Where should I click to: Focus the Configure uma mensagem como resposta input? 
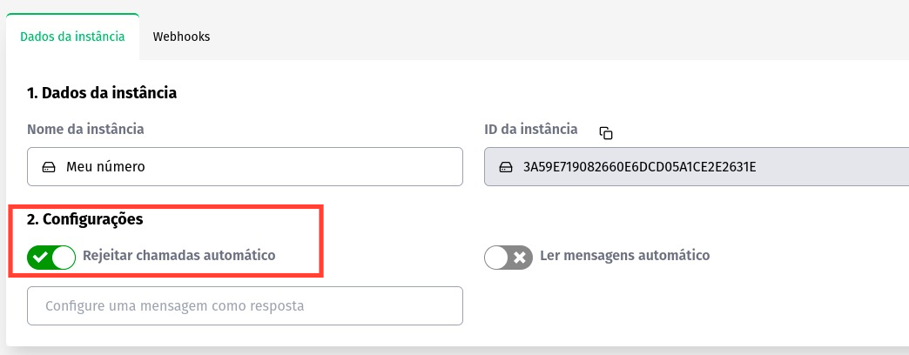pos(245,306)
